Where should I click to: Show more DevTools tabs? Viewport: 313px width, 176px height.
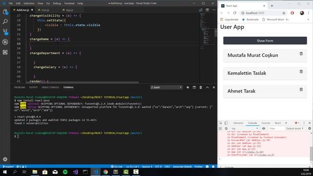[x=286, y=123]
